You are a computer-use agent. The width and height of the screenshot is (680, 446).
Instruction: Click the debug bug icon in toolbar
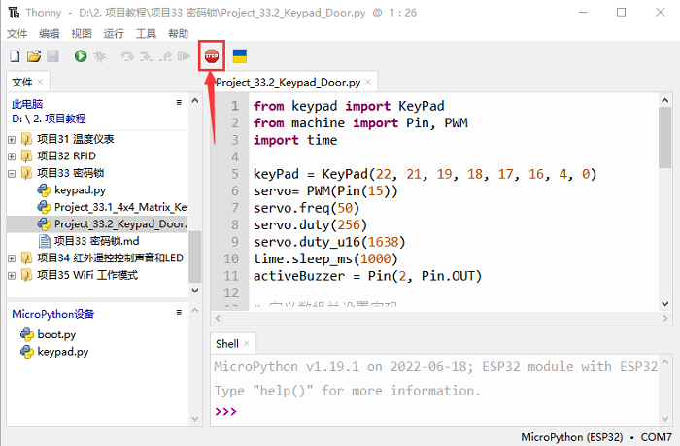coord(99,57)
